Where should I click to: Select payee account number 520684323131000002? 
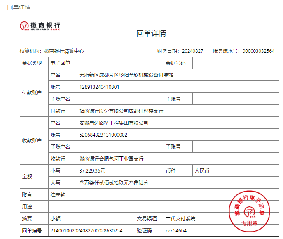(103, 135)
